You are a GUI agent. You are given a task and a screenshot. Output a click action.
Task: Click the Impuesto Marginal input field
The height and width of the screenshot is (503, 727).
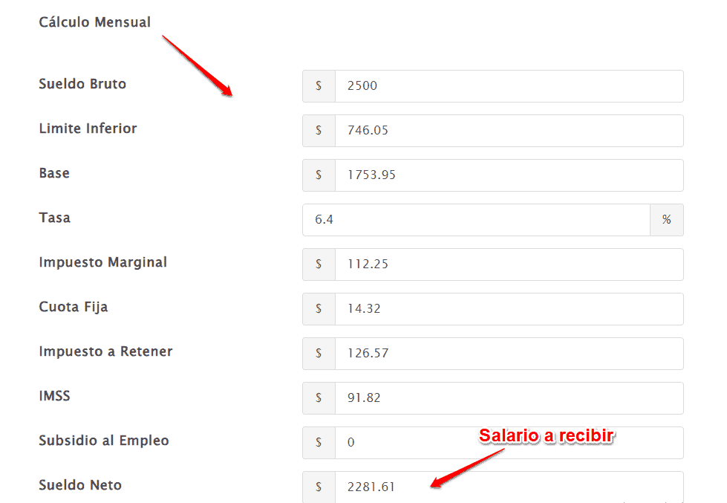coord(509,265)
